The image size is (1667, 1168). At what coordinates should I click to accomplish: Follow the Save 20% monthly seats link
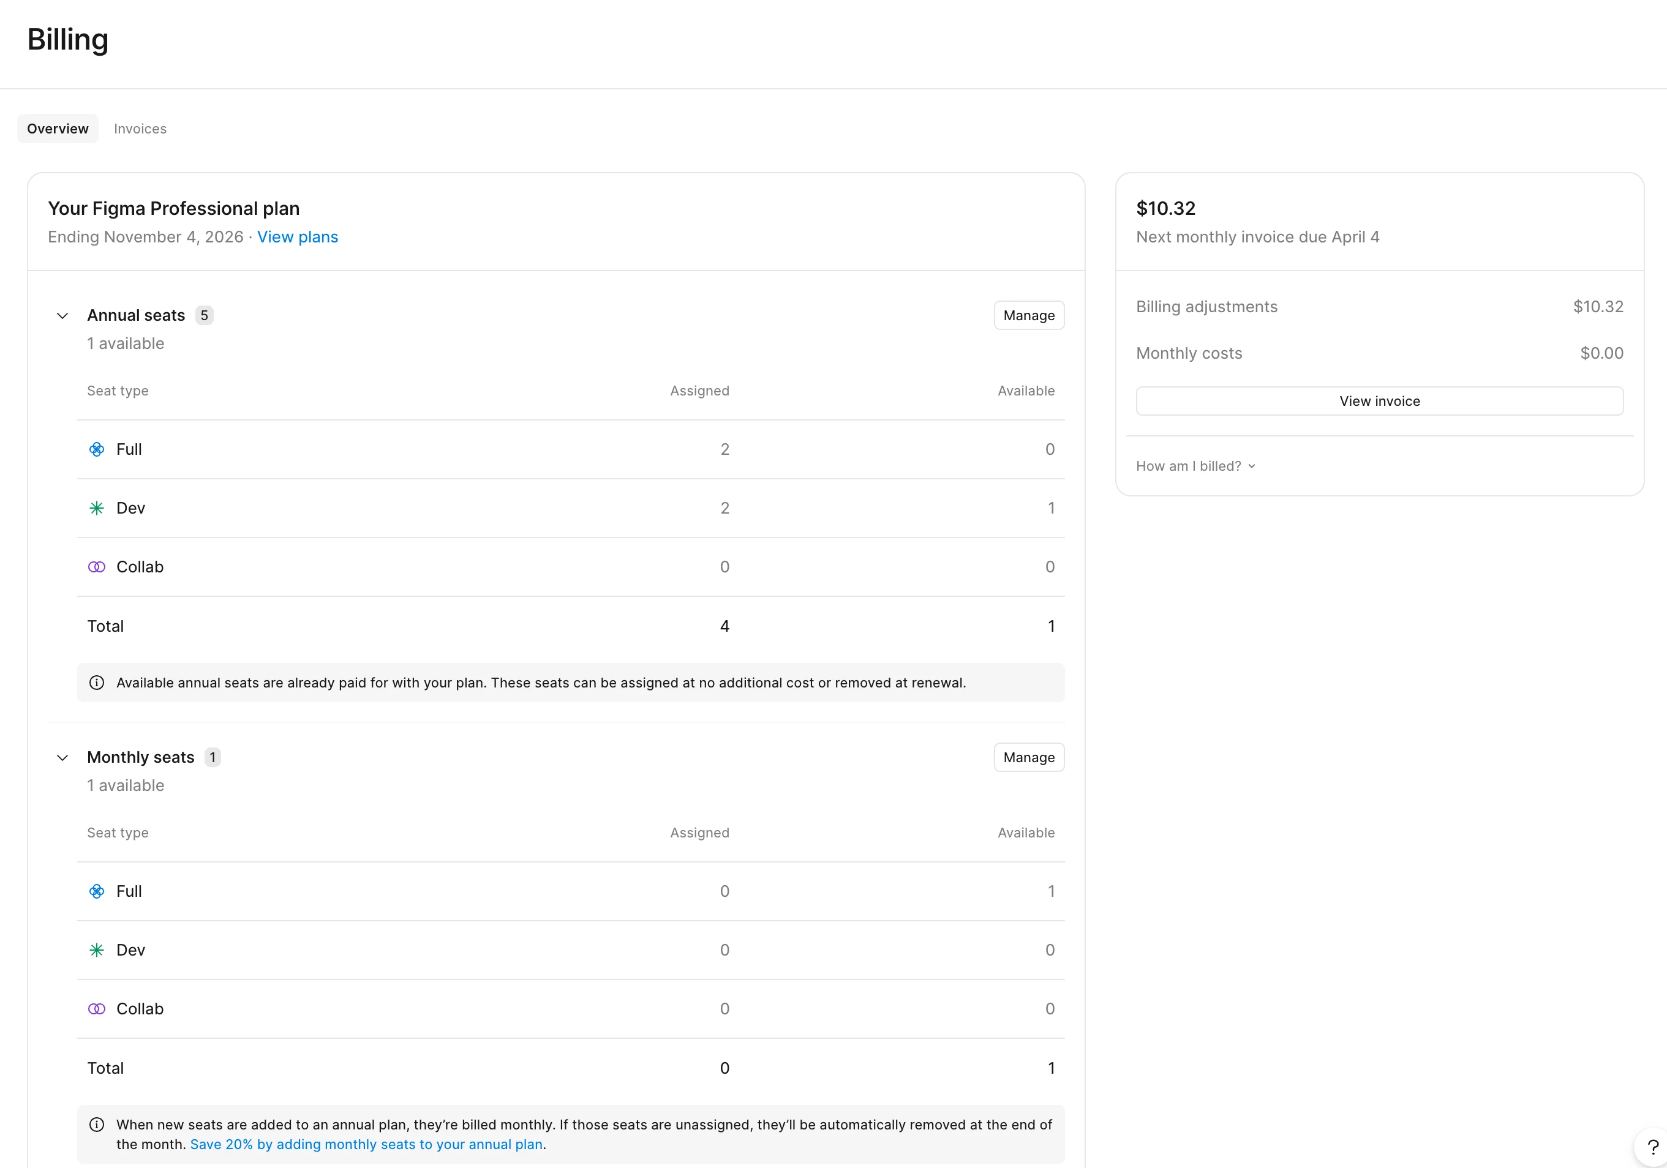point(366,1144)
